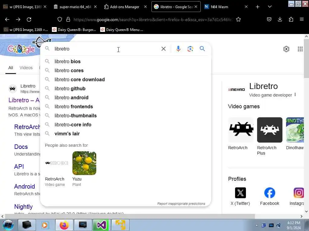Open the Windows Start menu
The width and height of the screenshot is (309, 231).
[8, 225]
